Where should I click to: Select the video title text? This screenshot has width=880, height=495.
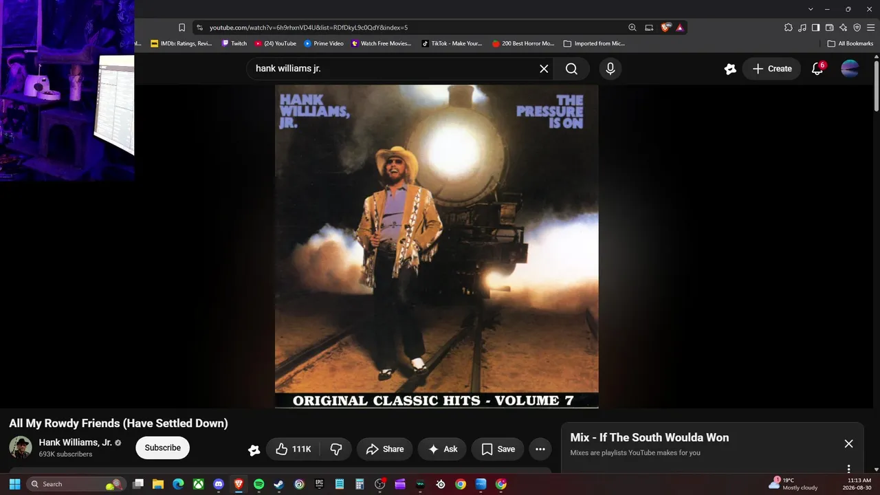tap(118, 423)
